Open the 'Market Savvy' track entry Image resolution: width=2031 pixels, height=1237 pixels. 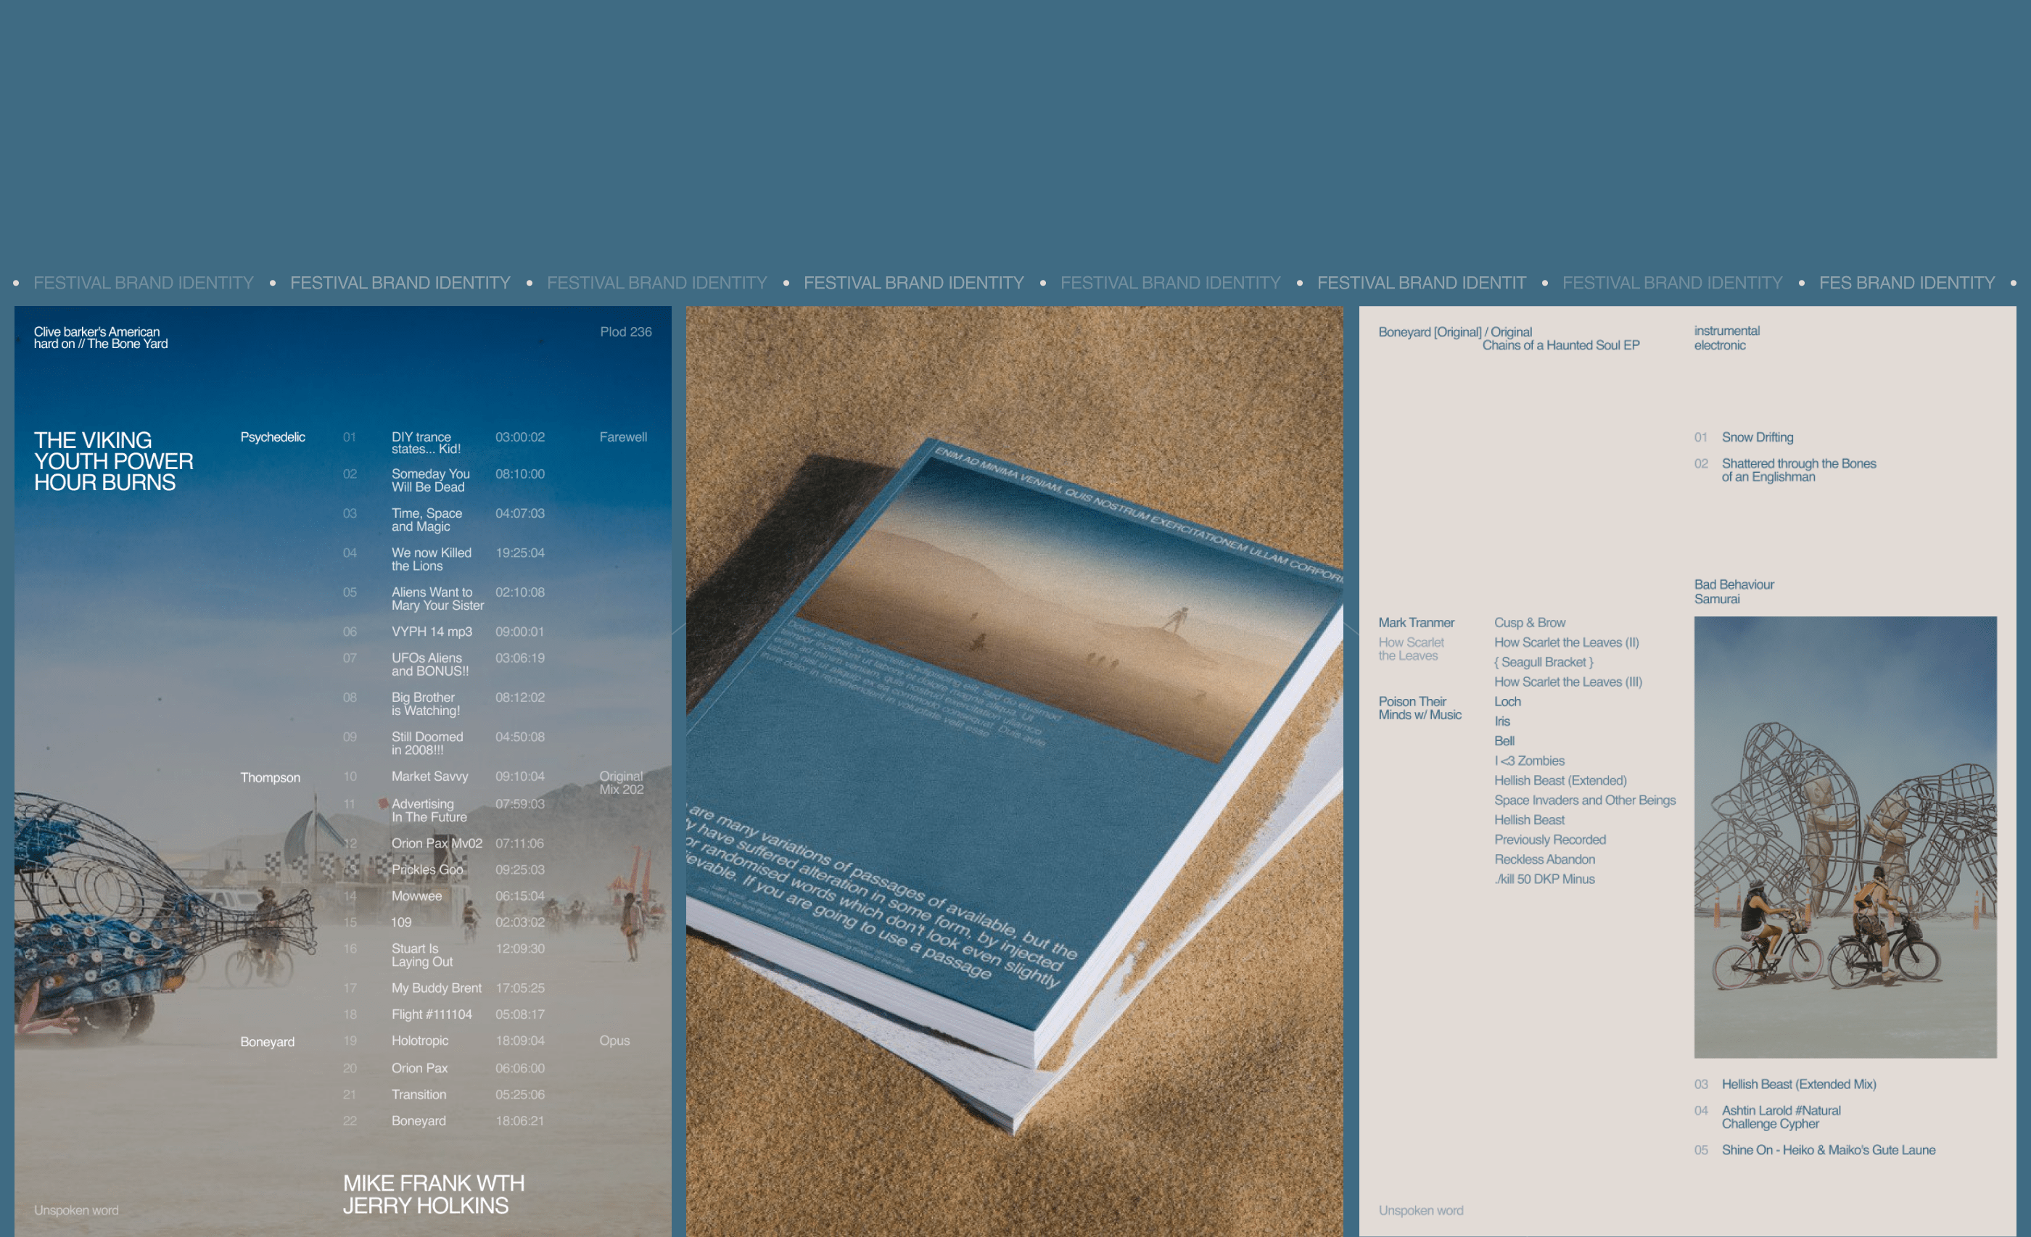429,777
